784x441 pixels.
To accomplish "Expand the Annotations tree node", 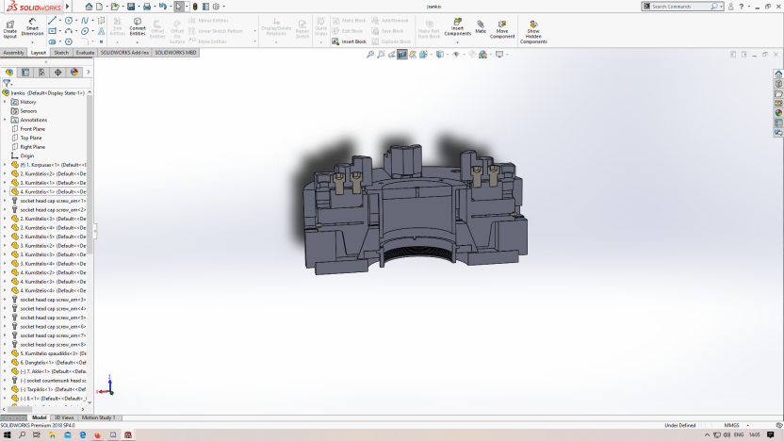I will pyautogui.click(x=5, y=120).
